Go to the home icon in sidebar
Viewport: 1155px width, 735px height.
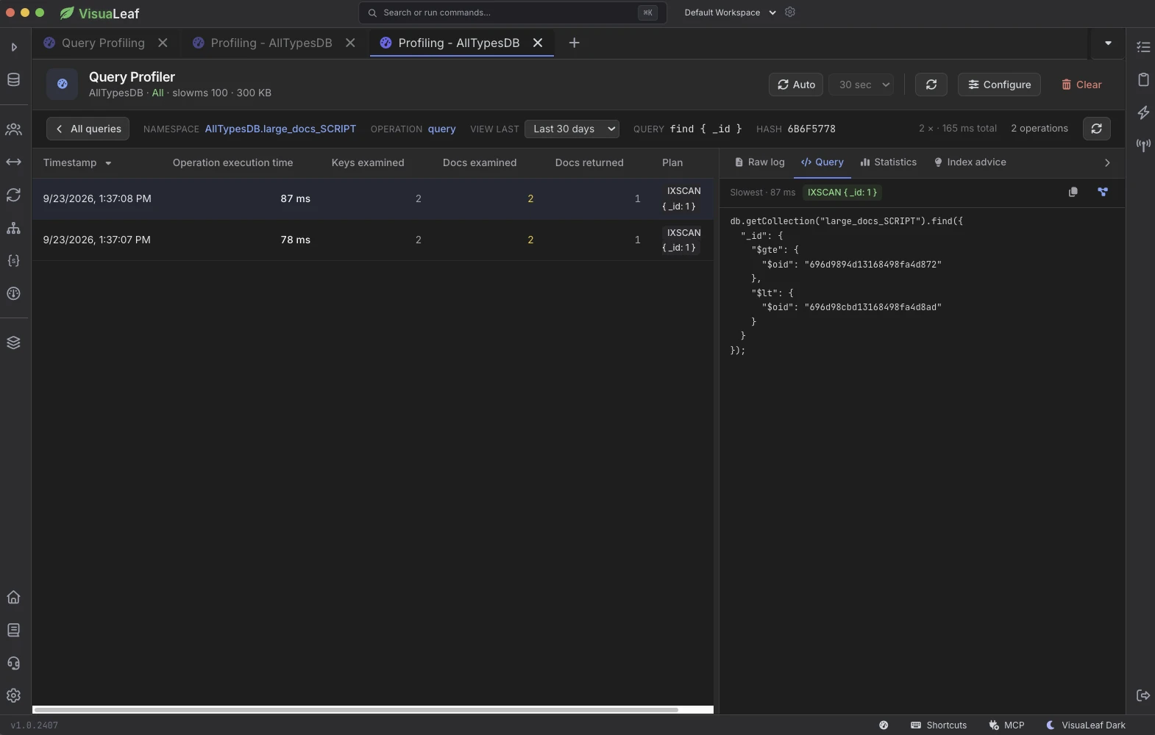click(13, 597)
